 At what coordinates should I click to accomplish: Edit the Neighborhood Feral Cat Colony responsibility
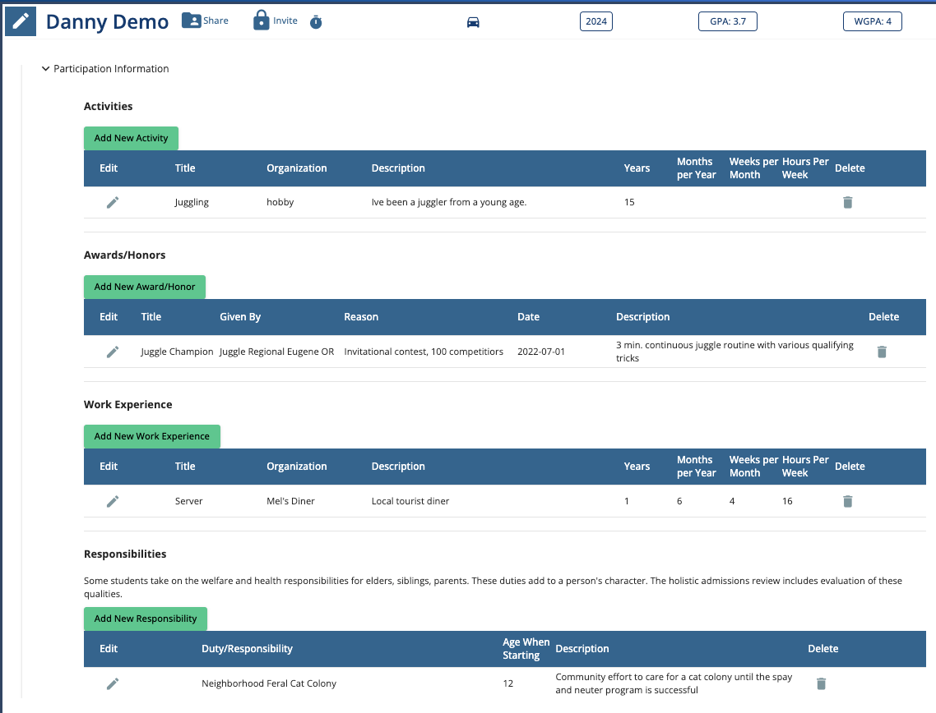pyautogui.click(x=112, y=683)
